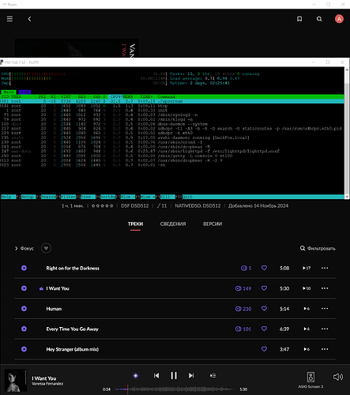Open the three-dot menu for Human
350x395 pixels.
tap(325, 309)
